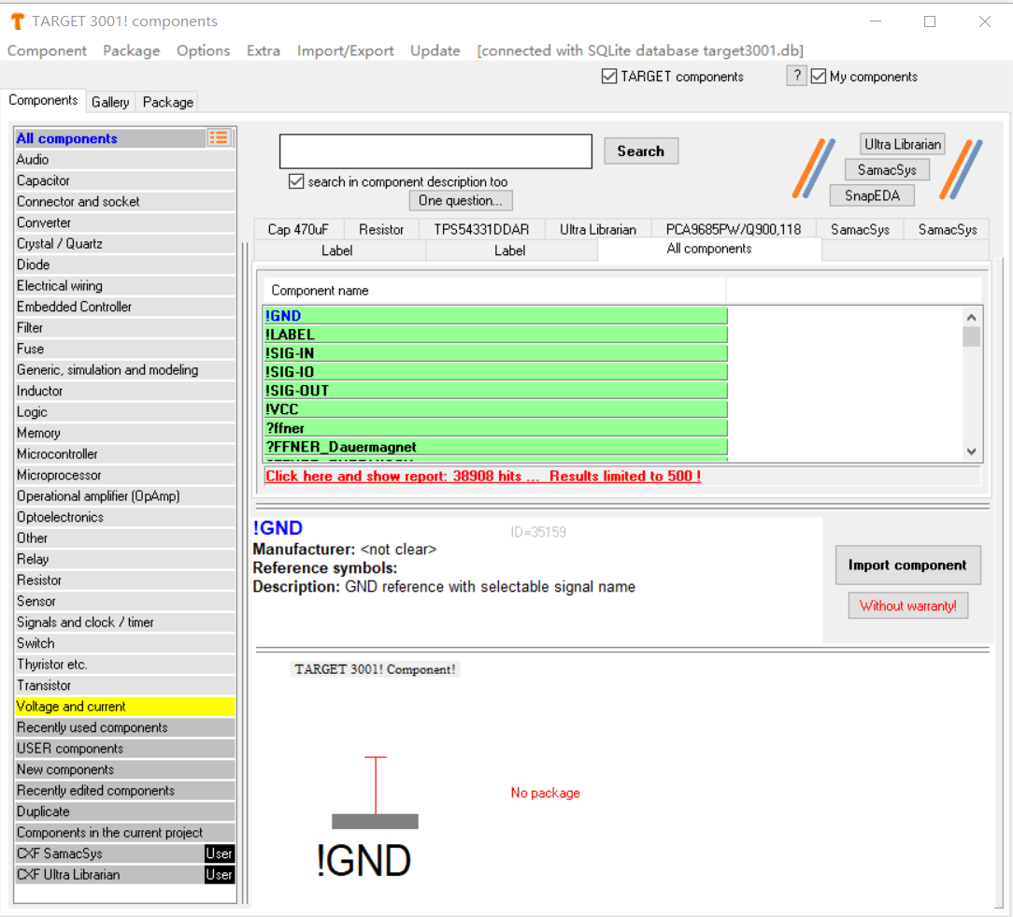
Task: Open the Cap 470uF search tab
Action: 298,229
